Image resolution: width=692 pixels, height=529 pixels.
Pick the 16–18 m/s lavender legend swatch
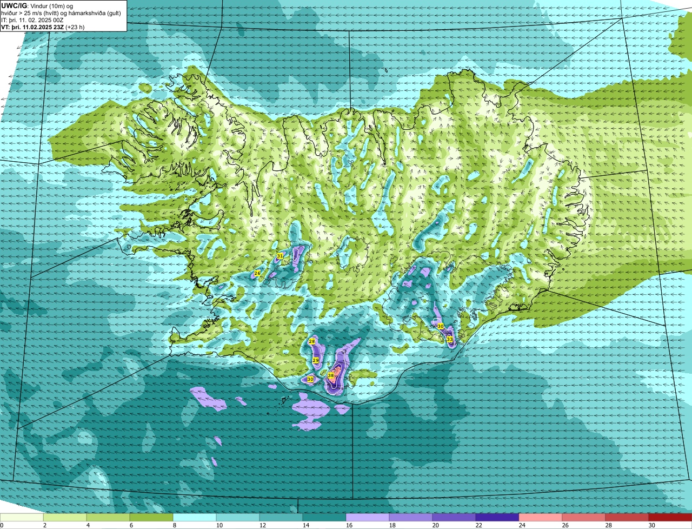pyautogui.click(x=368, y=517)
